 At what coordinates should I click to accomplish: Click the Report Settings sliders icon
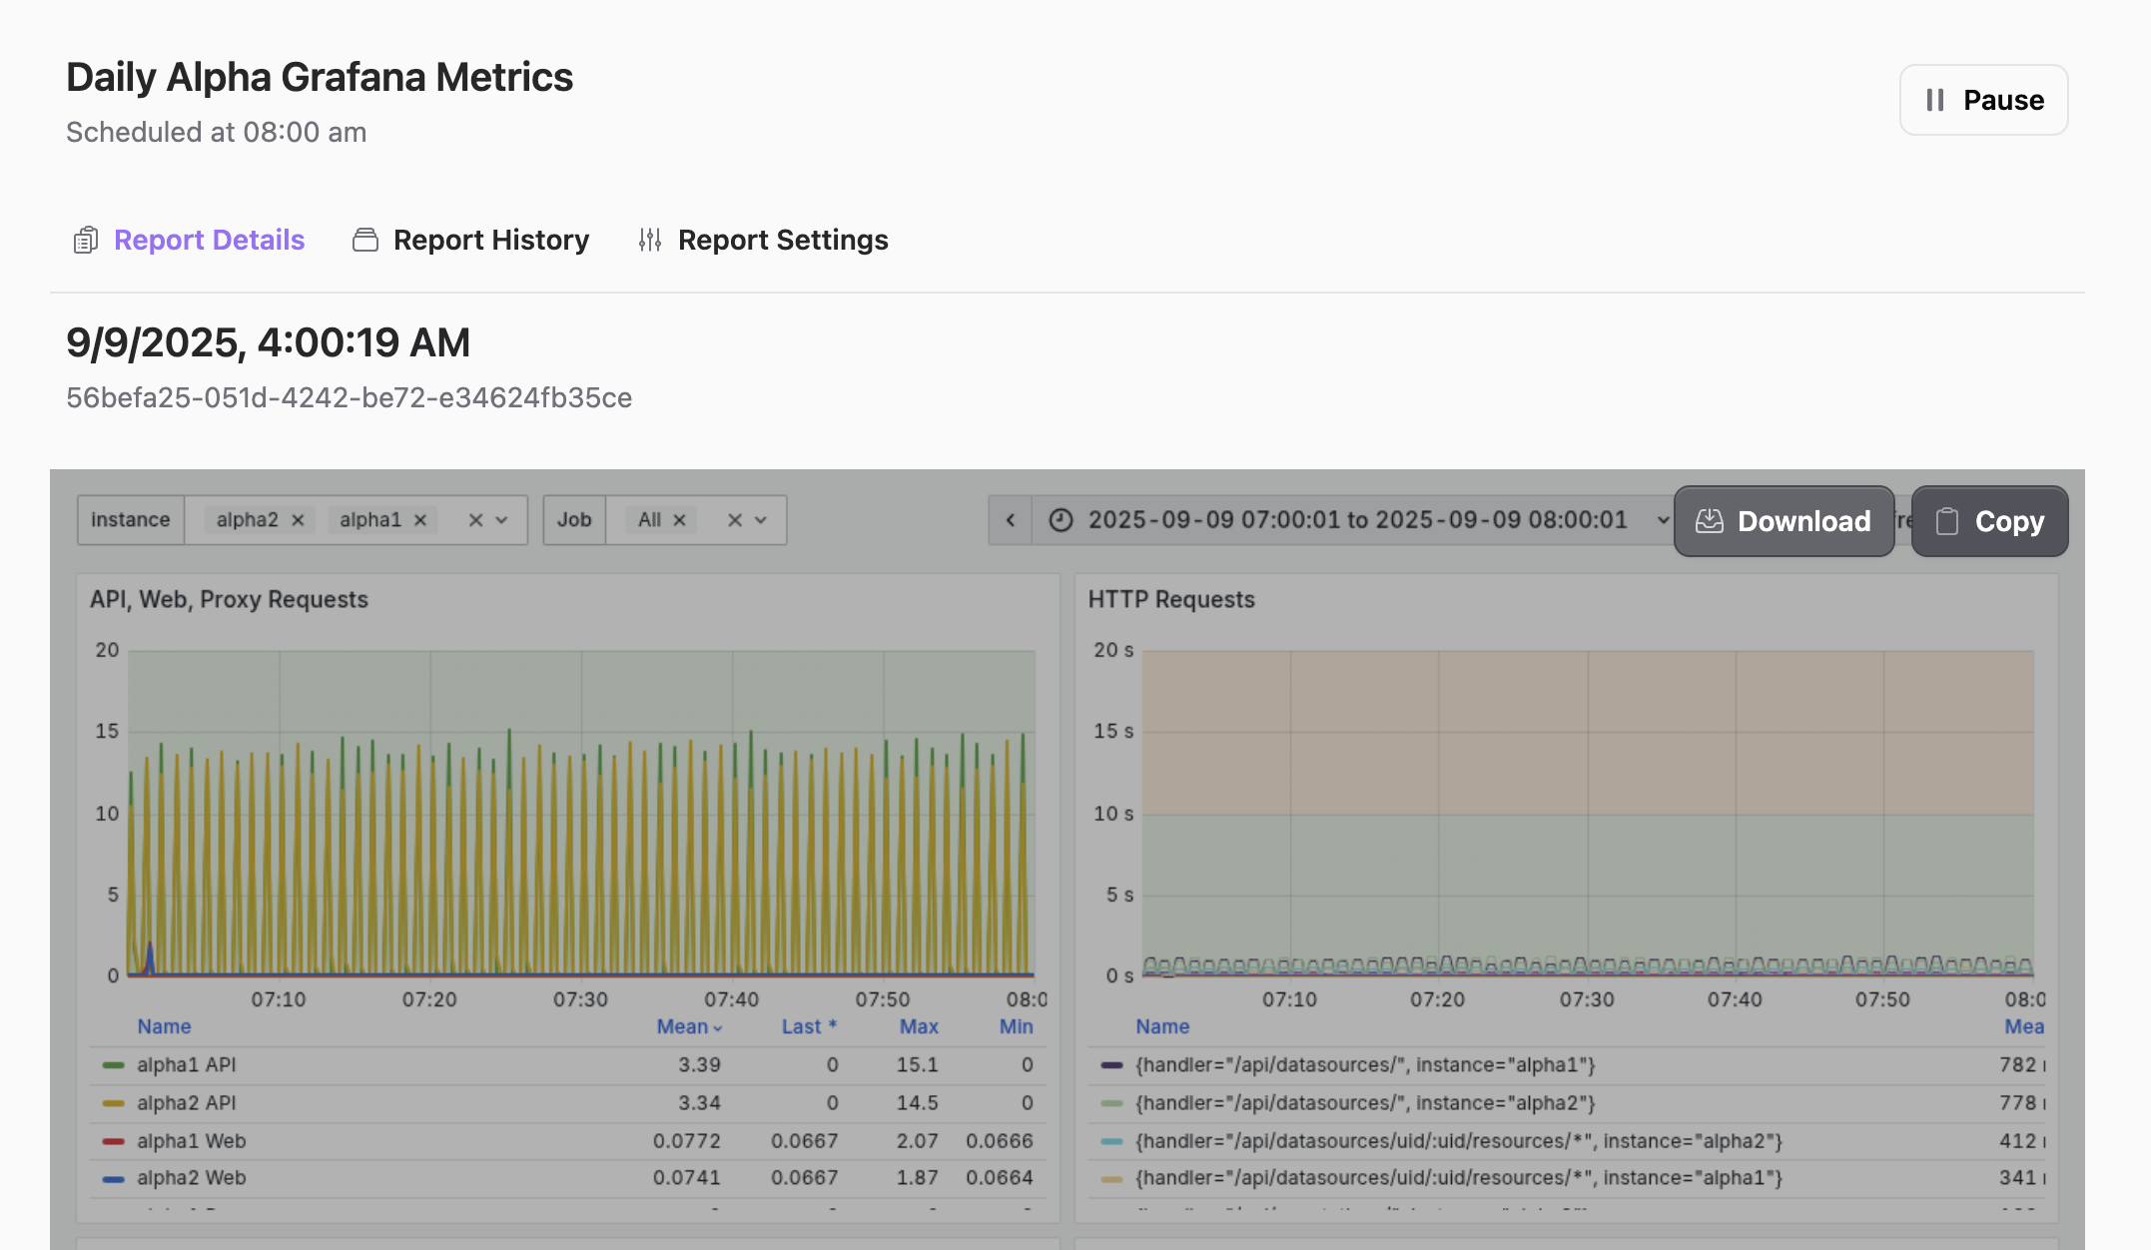tap(650, 240)
